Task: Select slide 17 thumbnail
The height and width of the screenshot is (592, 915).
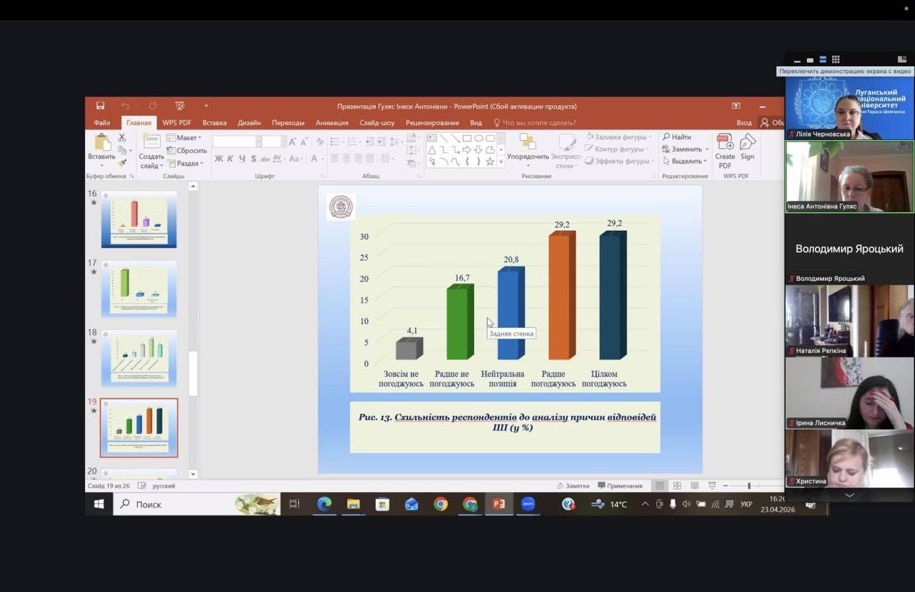Action: [139, 288]
